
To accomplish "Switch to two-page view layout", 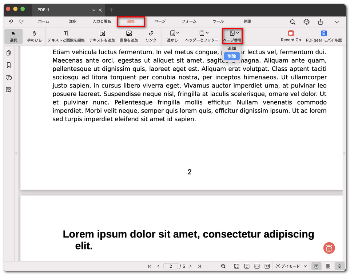I will [329, 266].
